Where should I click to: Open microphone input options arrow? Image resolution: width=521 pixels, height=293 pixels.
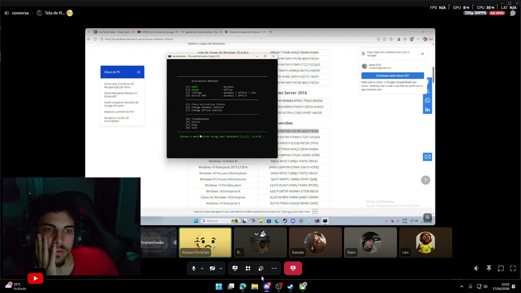[x=202, y=268]
